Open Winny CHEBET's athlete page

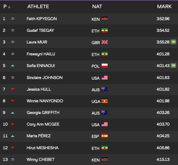tap(40, 160)
